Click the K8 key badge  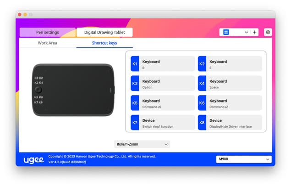[x=202, y=123]
